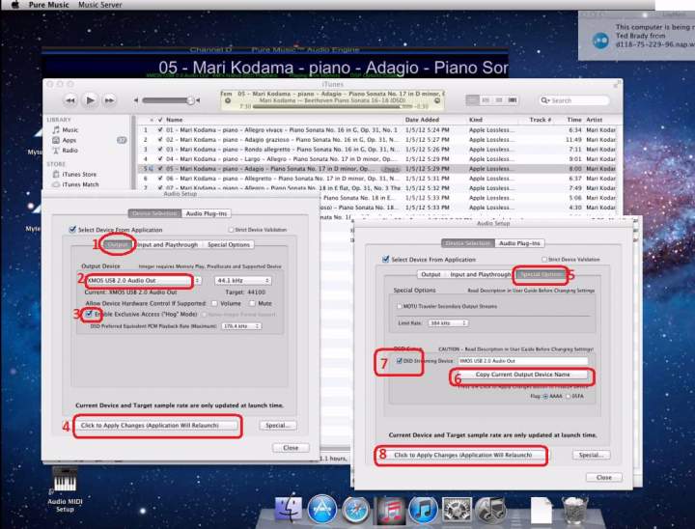Viewport: 695px width, 529px height.
Task: Click Copy Current Output Device Name
Action: (x=522, y=375)
